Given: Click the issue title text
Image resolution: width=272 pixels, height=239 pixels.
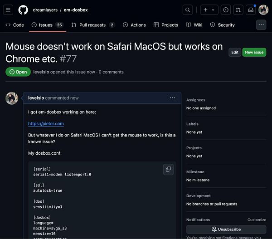Looking at the screenshot, I should point(114,53).
